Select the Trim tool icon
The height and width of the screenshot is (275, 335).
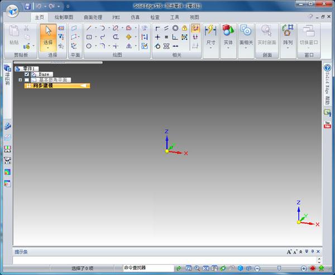tap(116, 28)
